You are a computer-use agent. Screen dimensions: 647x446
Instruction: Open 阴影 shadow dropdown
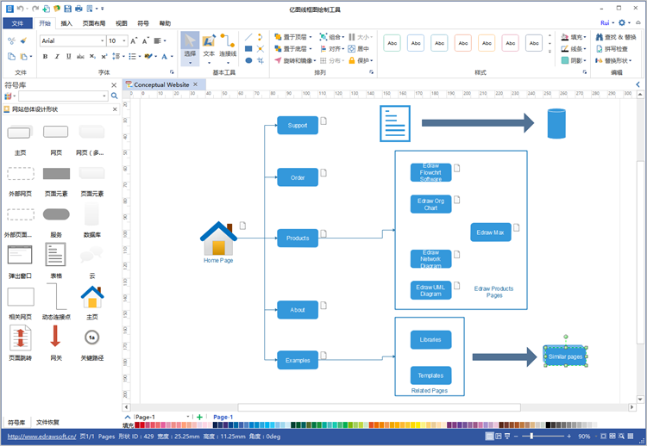[x=574, y=60]
